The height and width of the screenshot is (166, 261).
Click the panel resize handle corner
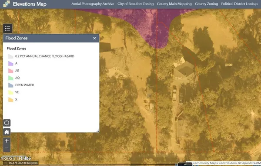tap(97, 131)
